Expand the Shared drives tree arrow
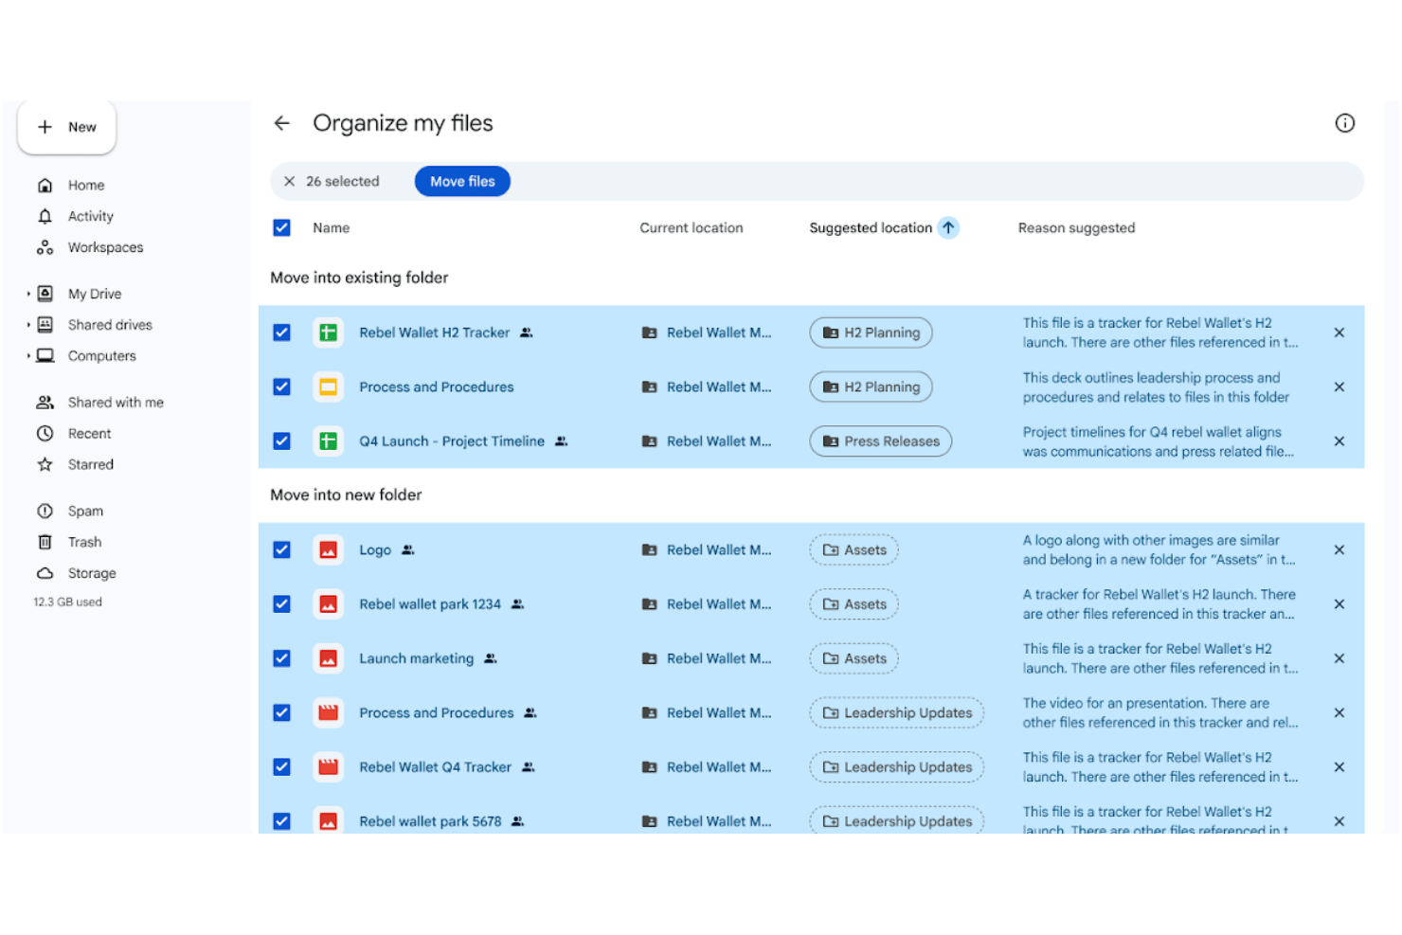1402x935 pixels. [28, 325]
